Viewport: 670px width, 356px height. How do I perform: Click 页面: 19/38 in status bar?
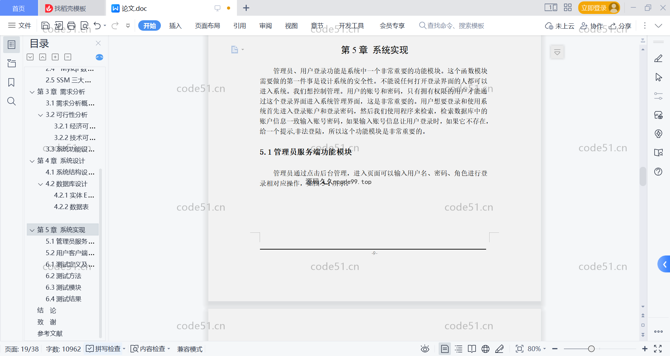pyautogui.click(x=22, y=349)
